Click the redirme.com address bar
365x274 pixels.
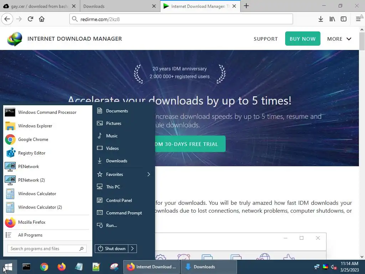click(x=181, y=19)
